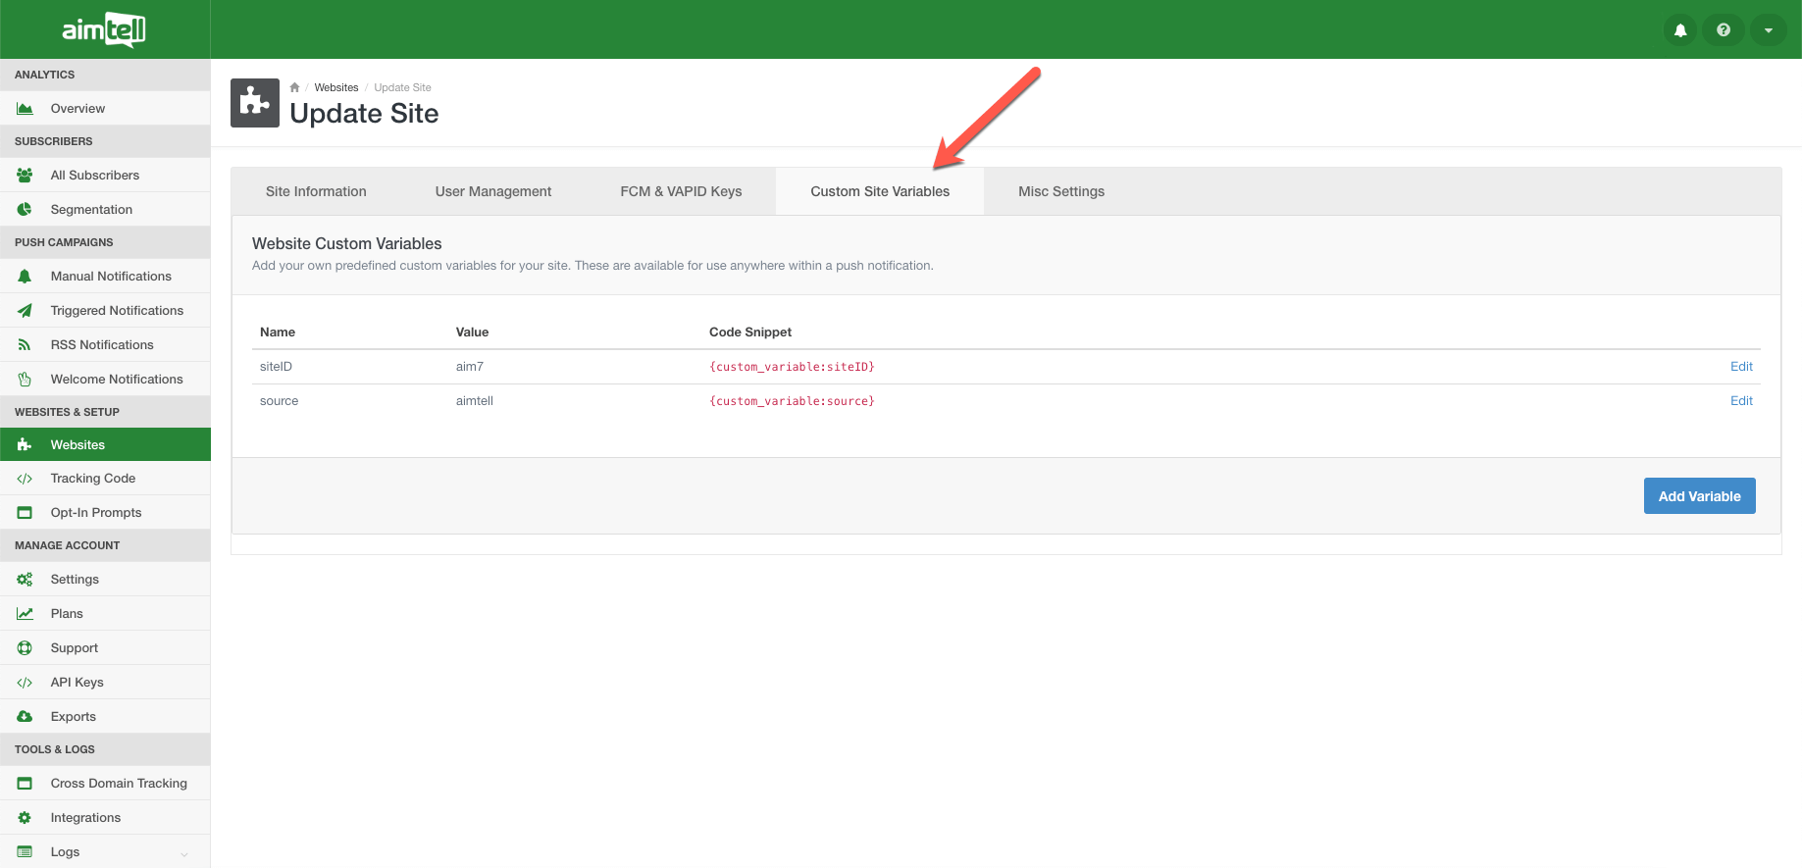Click the All Subscribers people icon
Image resolution: width=1802 pixels, height=868 pixels.
pos(25,176)
